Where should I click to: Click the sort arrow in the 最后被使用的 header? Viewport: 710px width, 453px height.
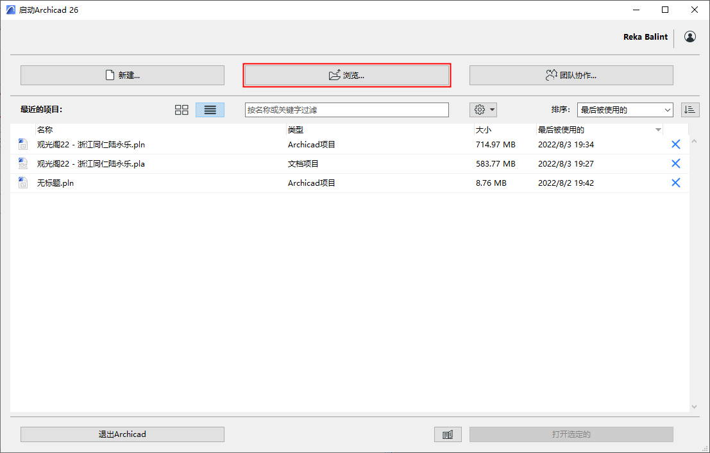(658, 130)
